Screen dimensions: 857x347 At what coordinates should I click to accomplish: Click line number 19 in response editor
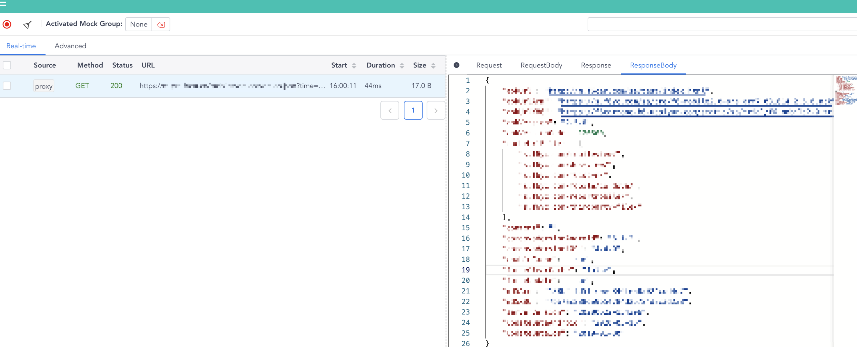tap(465, 270)
